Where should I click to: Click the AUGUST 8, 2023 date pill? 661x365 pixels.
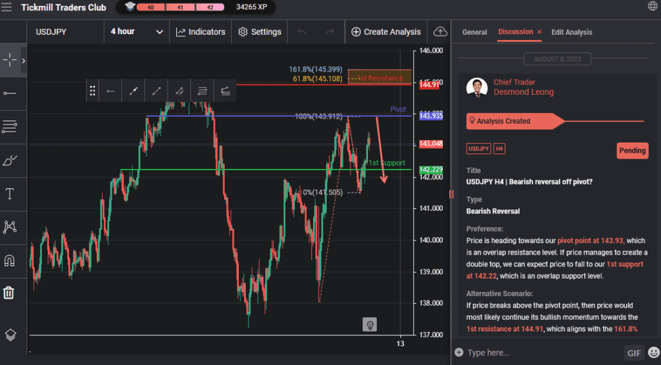pos(557,59)
